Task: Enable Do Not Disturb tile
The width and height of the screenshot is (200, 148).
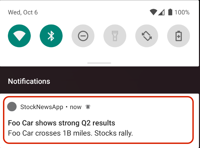Action: pyautogui.click(x=83, y=36)
